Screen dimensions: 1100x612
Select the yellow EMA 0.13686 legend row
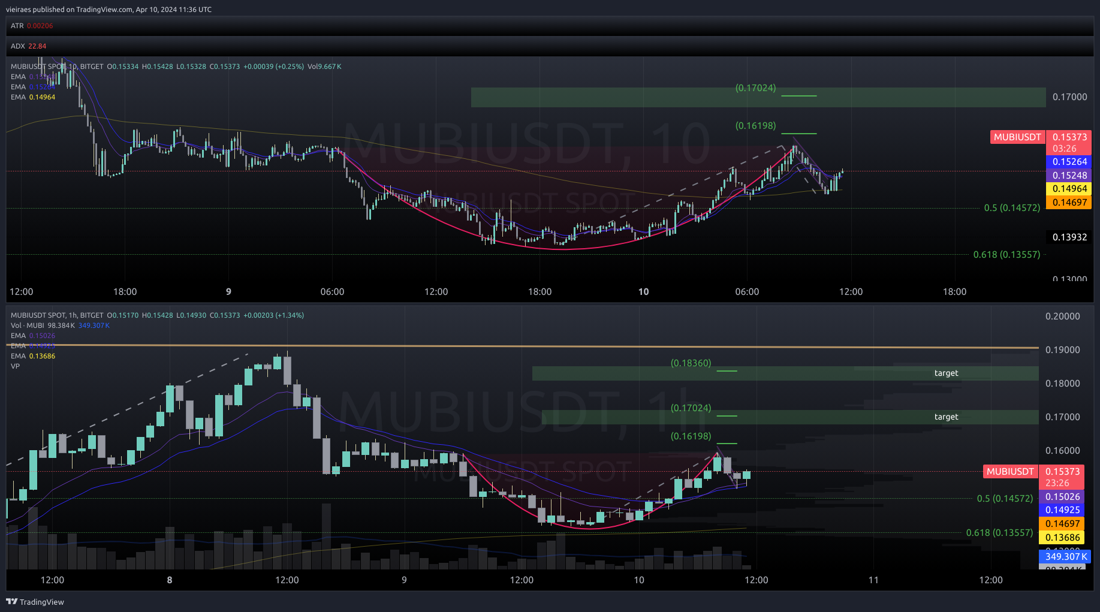[33, 356]
